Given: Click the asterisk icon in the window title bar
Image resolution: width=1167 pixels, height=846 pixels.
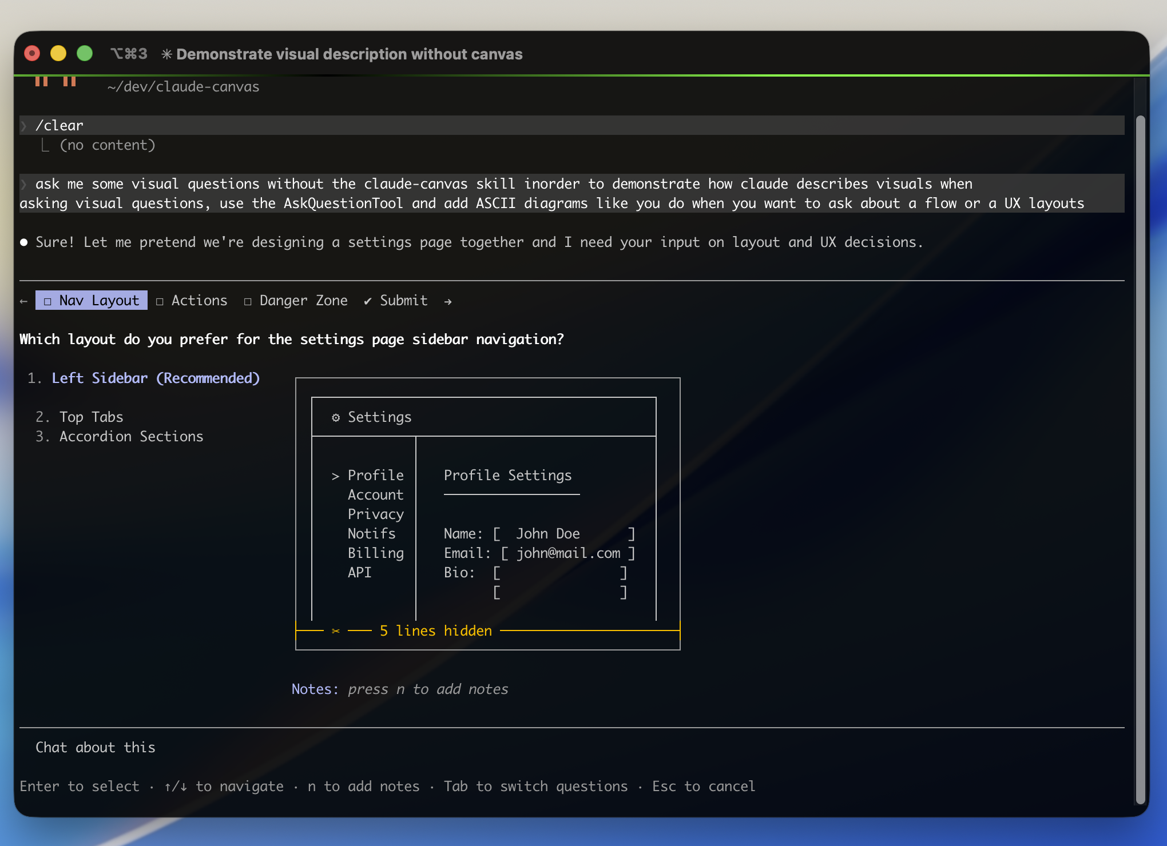Looking at the screenshot, I should coord(166,54).
